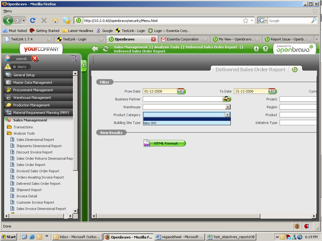Screen dimensions: 322x241
Task: Click the Openbravo back arrow icon
Action: pyautogui.click(x=95, y=49)
